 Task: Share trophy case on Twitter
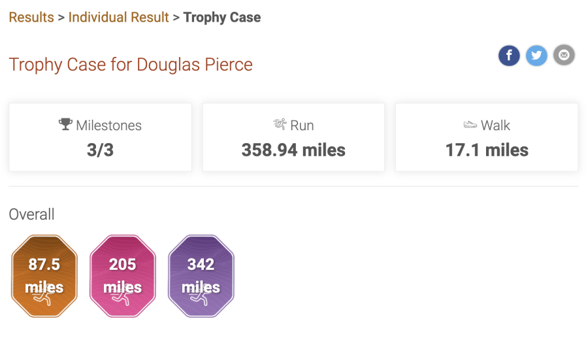click(x=536, y=56)
